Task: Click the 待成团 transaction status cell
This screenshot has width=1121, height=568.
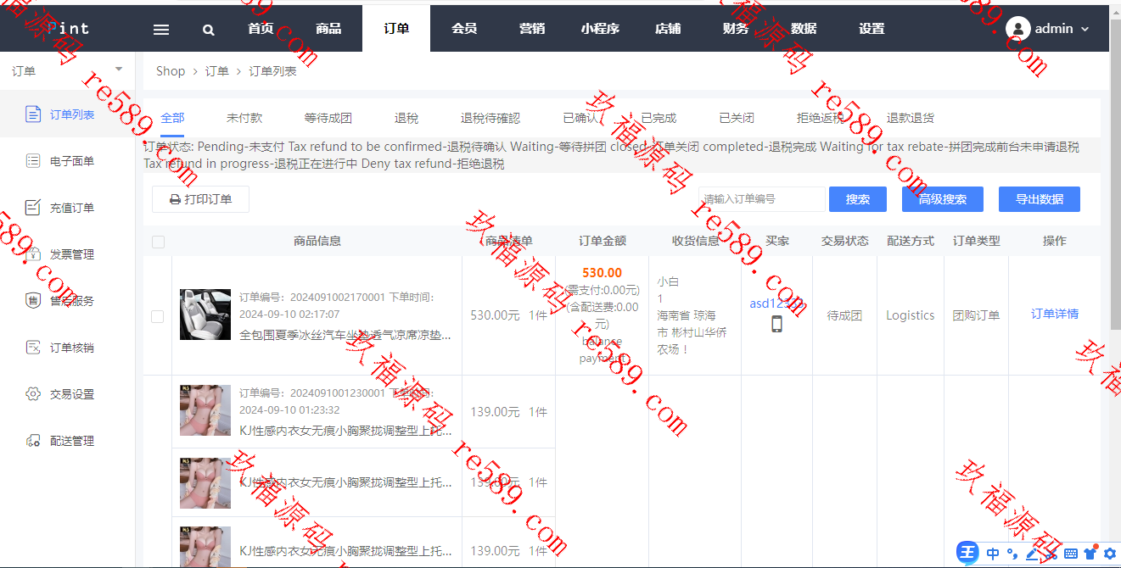Action: click(x=844, y=315)
